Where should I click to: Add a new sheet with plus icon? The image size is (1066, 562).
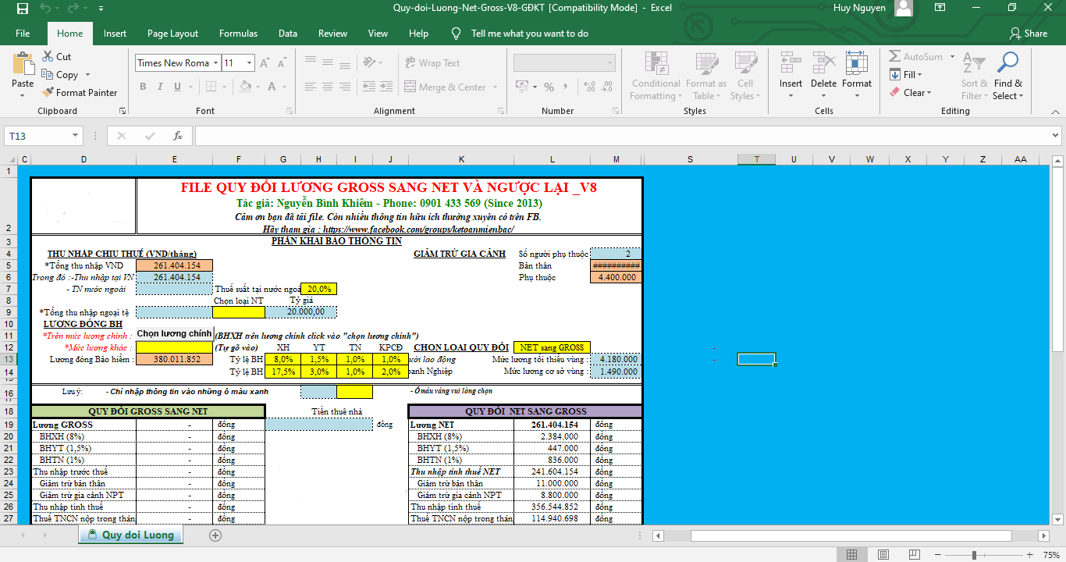click(215, 535)
